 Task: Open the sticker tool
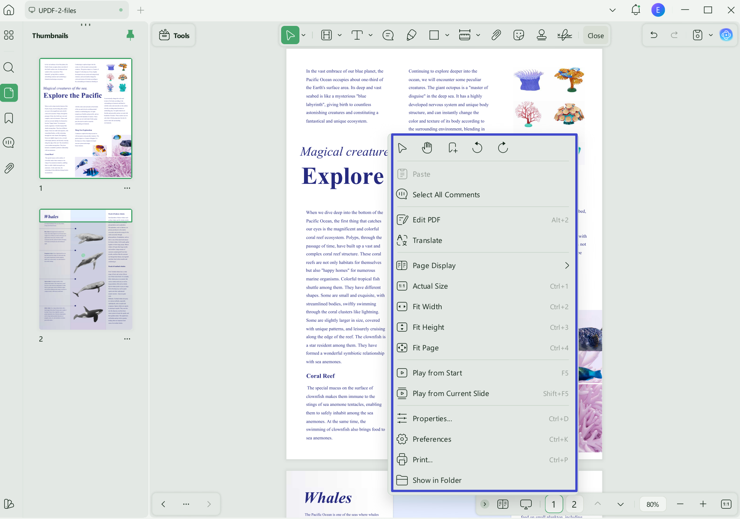[x=519, y=35]
